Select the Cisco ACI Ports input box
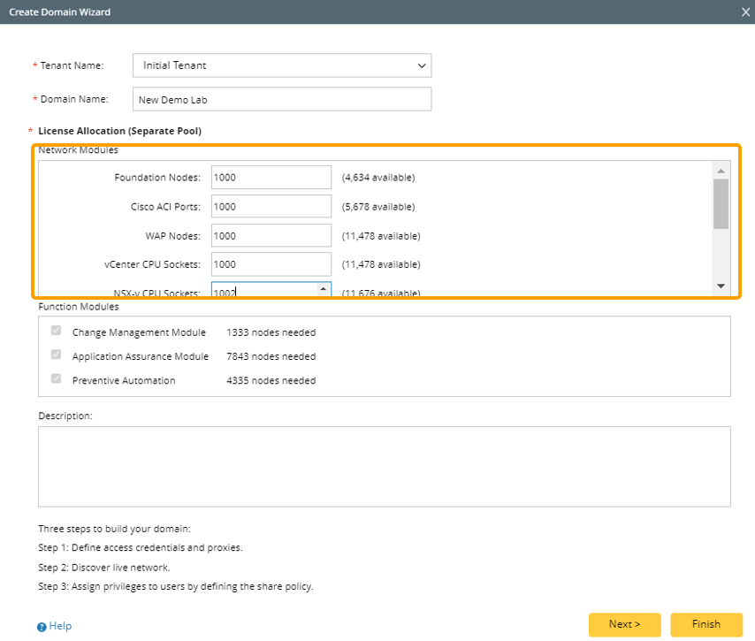 point(271,207)
